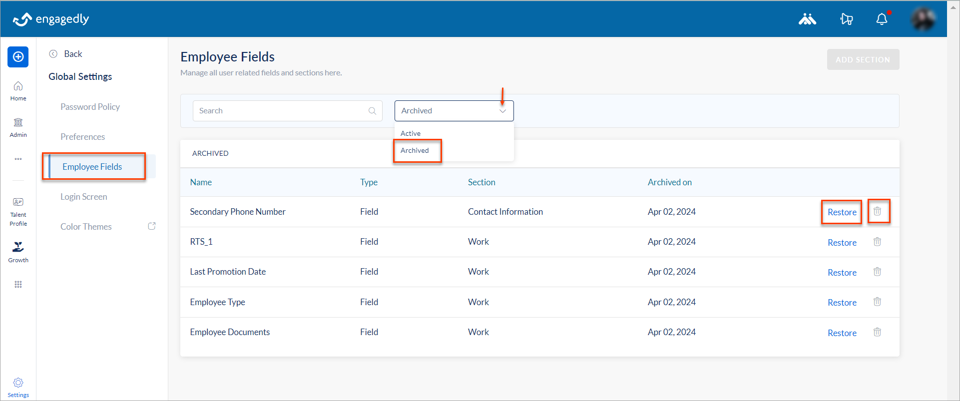Delete the Employee Documents field

click(877, 332)
